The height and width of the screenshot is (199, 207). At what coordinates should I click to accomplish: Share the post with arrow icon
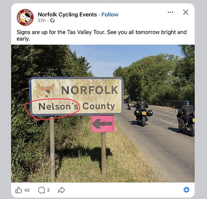pos(61,190)
